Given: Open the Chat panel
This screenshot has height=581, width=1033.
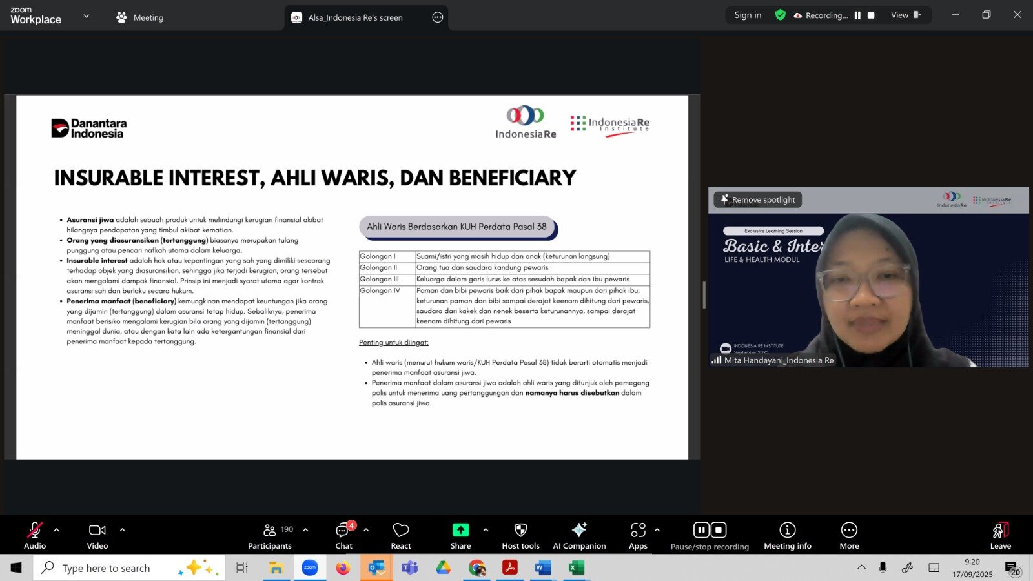Looking at the screenshot, I should (343, 535).
